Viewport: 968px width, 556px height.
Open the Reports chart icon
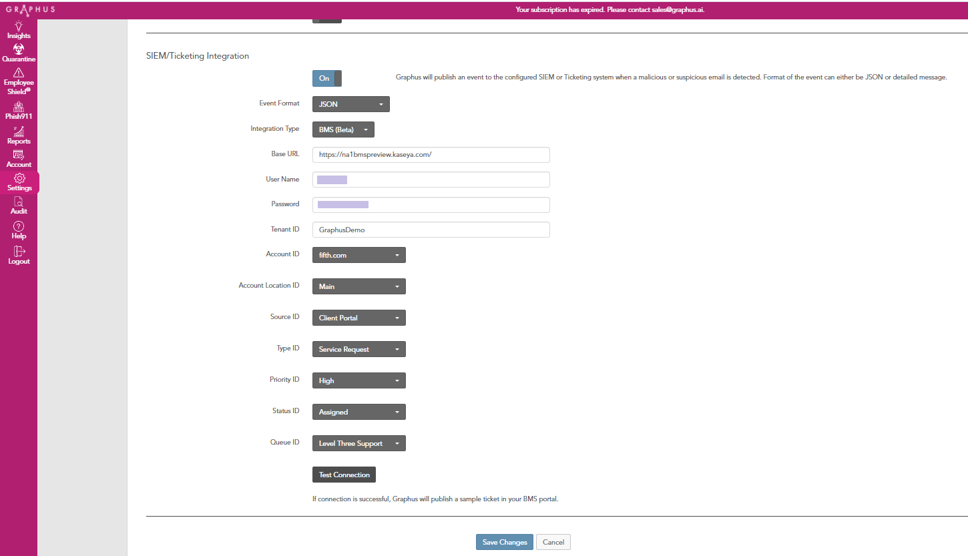(19, 131)
